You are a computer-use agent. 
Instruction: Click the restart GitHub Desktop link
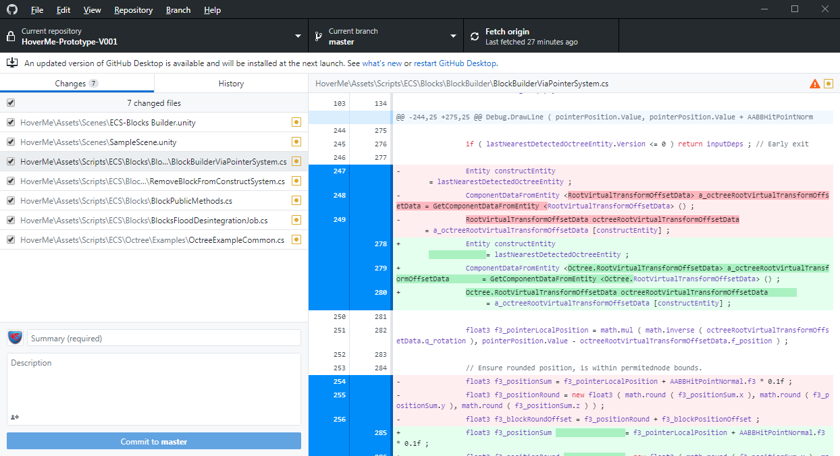click(455, 63)
